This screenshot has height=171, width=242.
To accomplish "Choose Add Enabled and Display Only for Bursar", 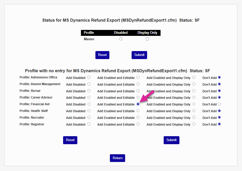I will [x=194, y=91].
